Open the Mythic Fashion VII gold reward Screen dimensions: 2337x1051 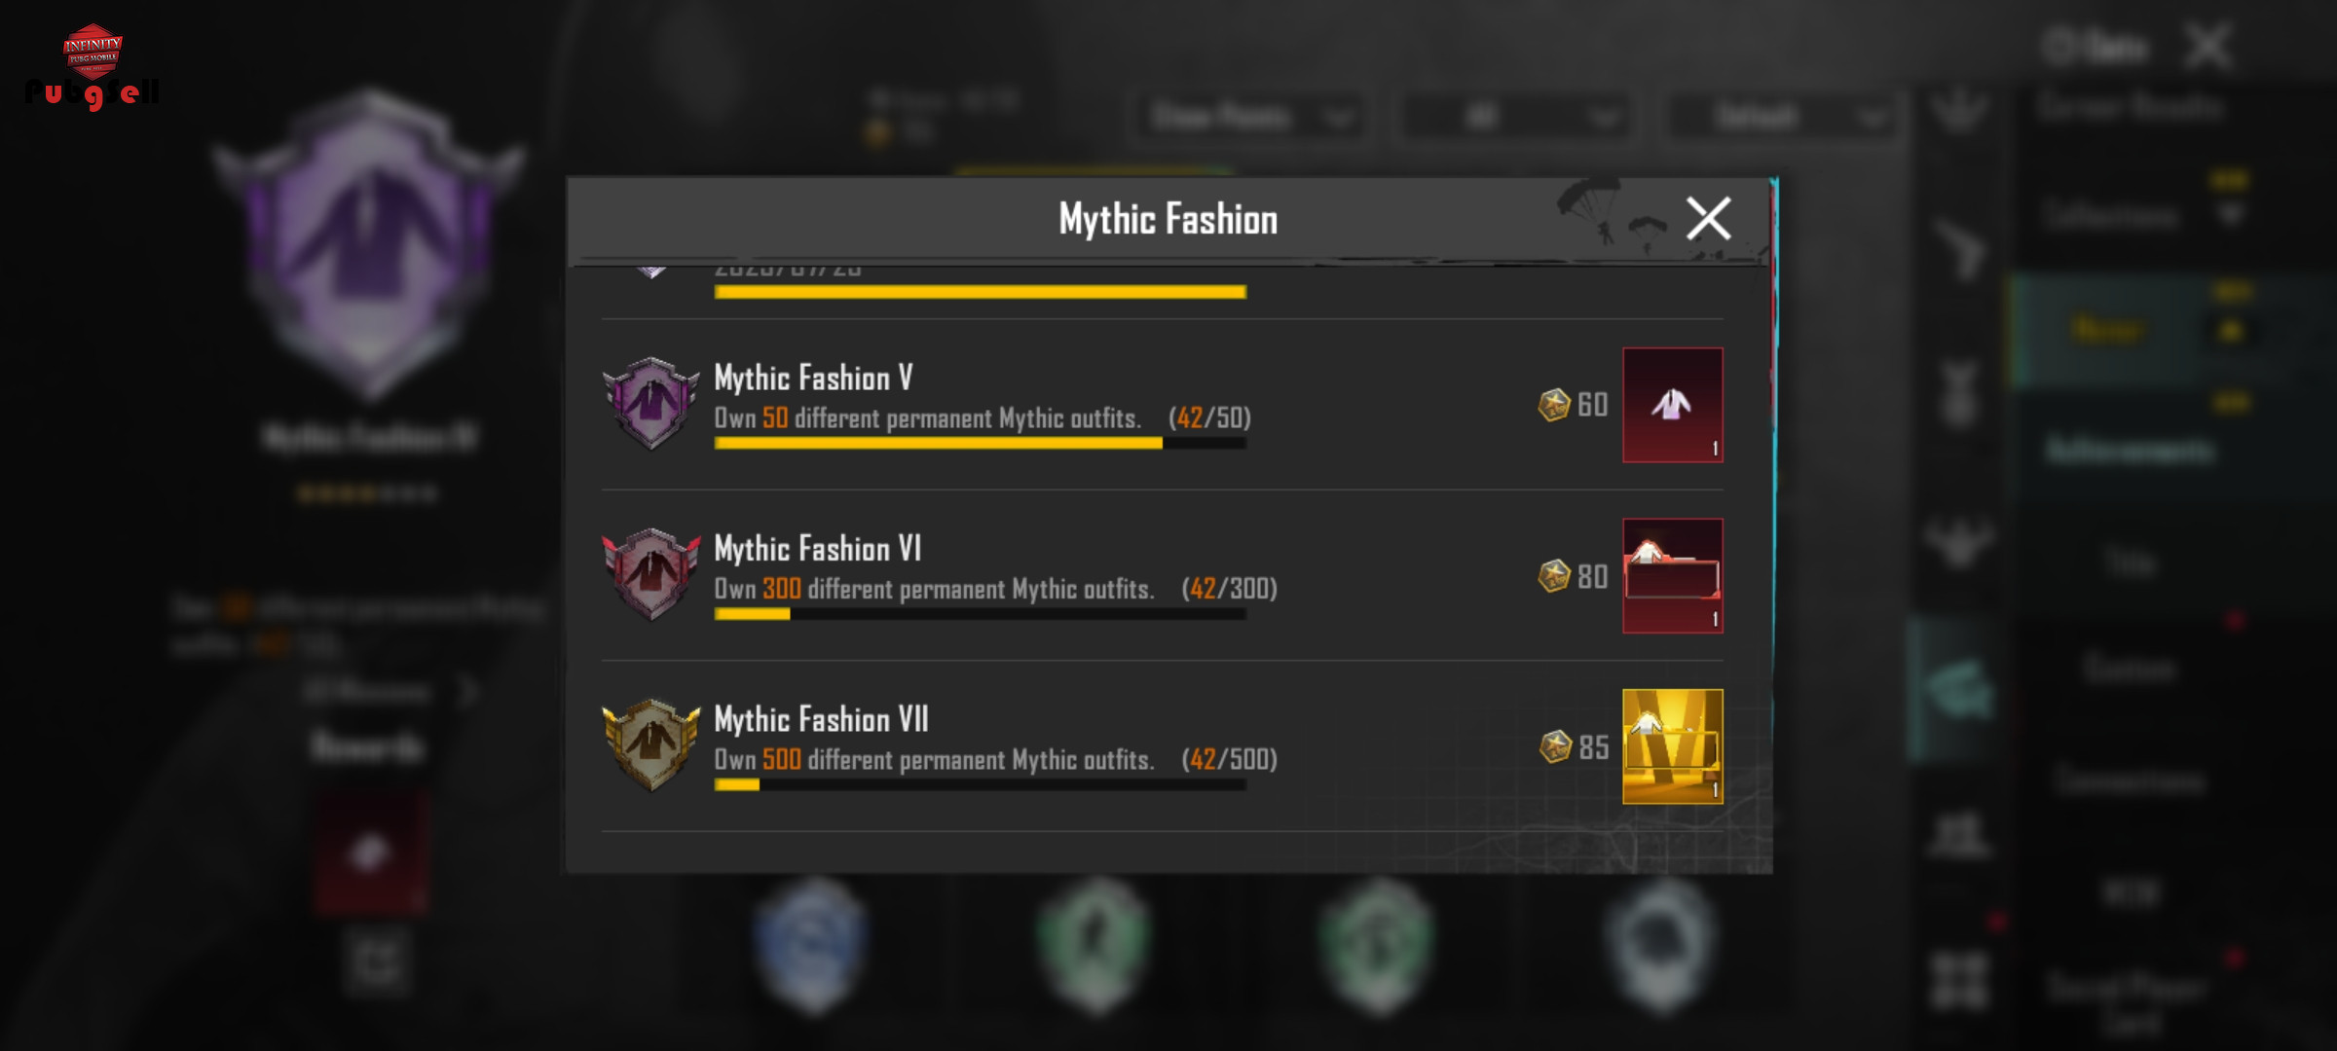click(x=1672, y=746)
